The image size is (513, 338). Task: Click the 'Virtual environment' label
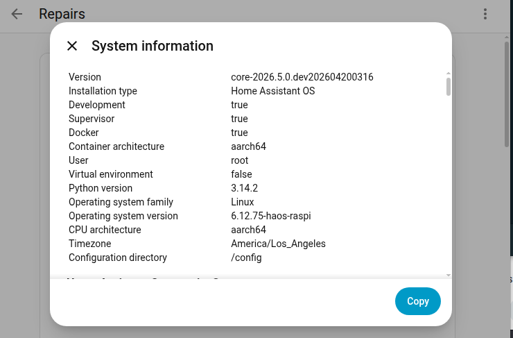click(111, 174)
